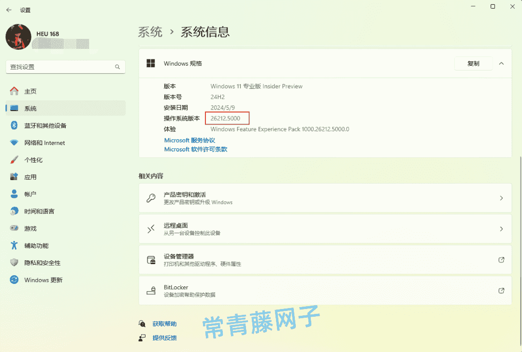Click the 提供反馈 person icon
Viewport: 522px width, 352px height.
pyautogui.click(x=142, y=338)
